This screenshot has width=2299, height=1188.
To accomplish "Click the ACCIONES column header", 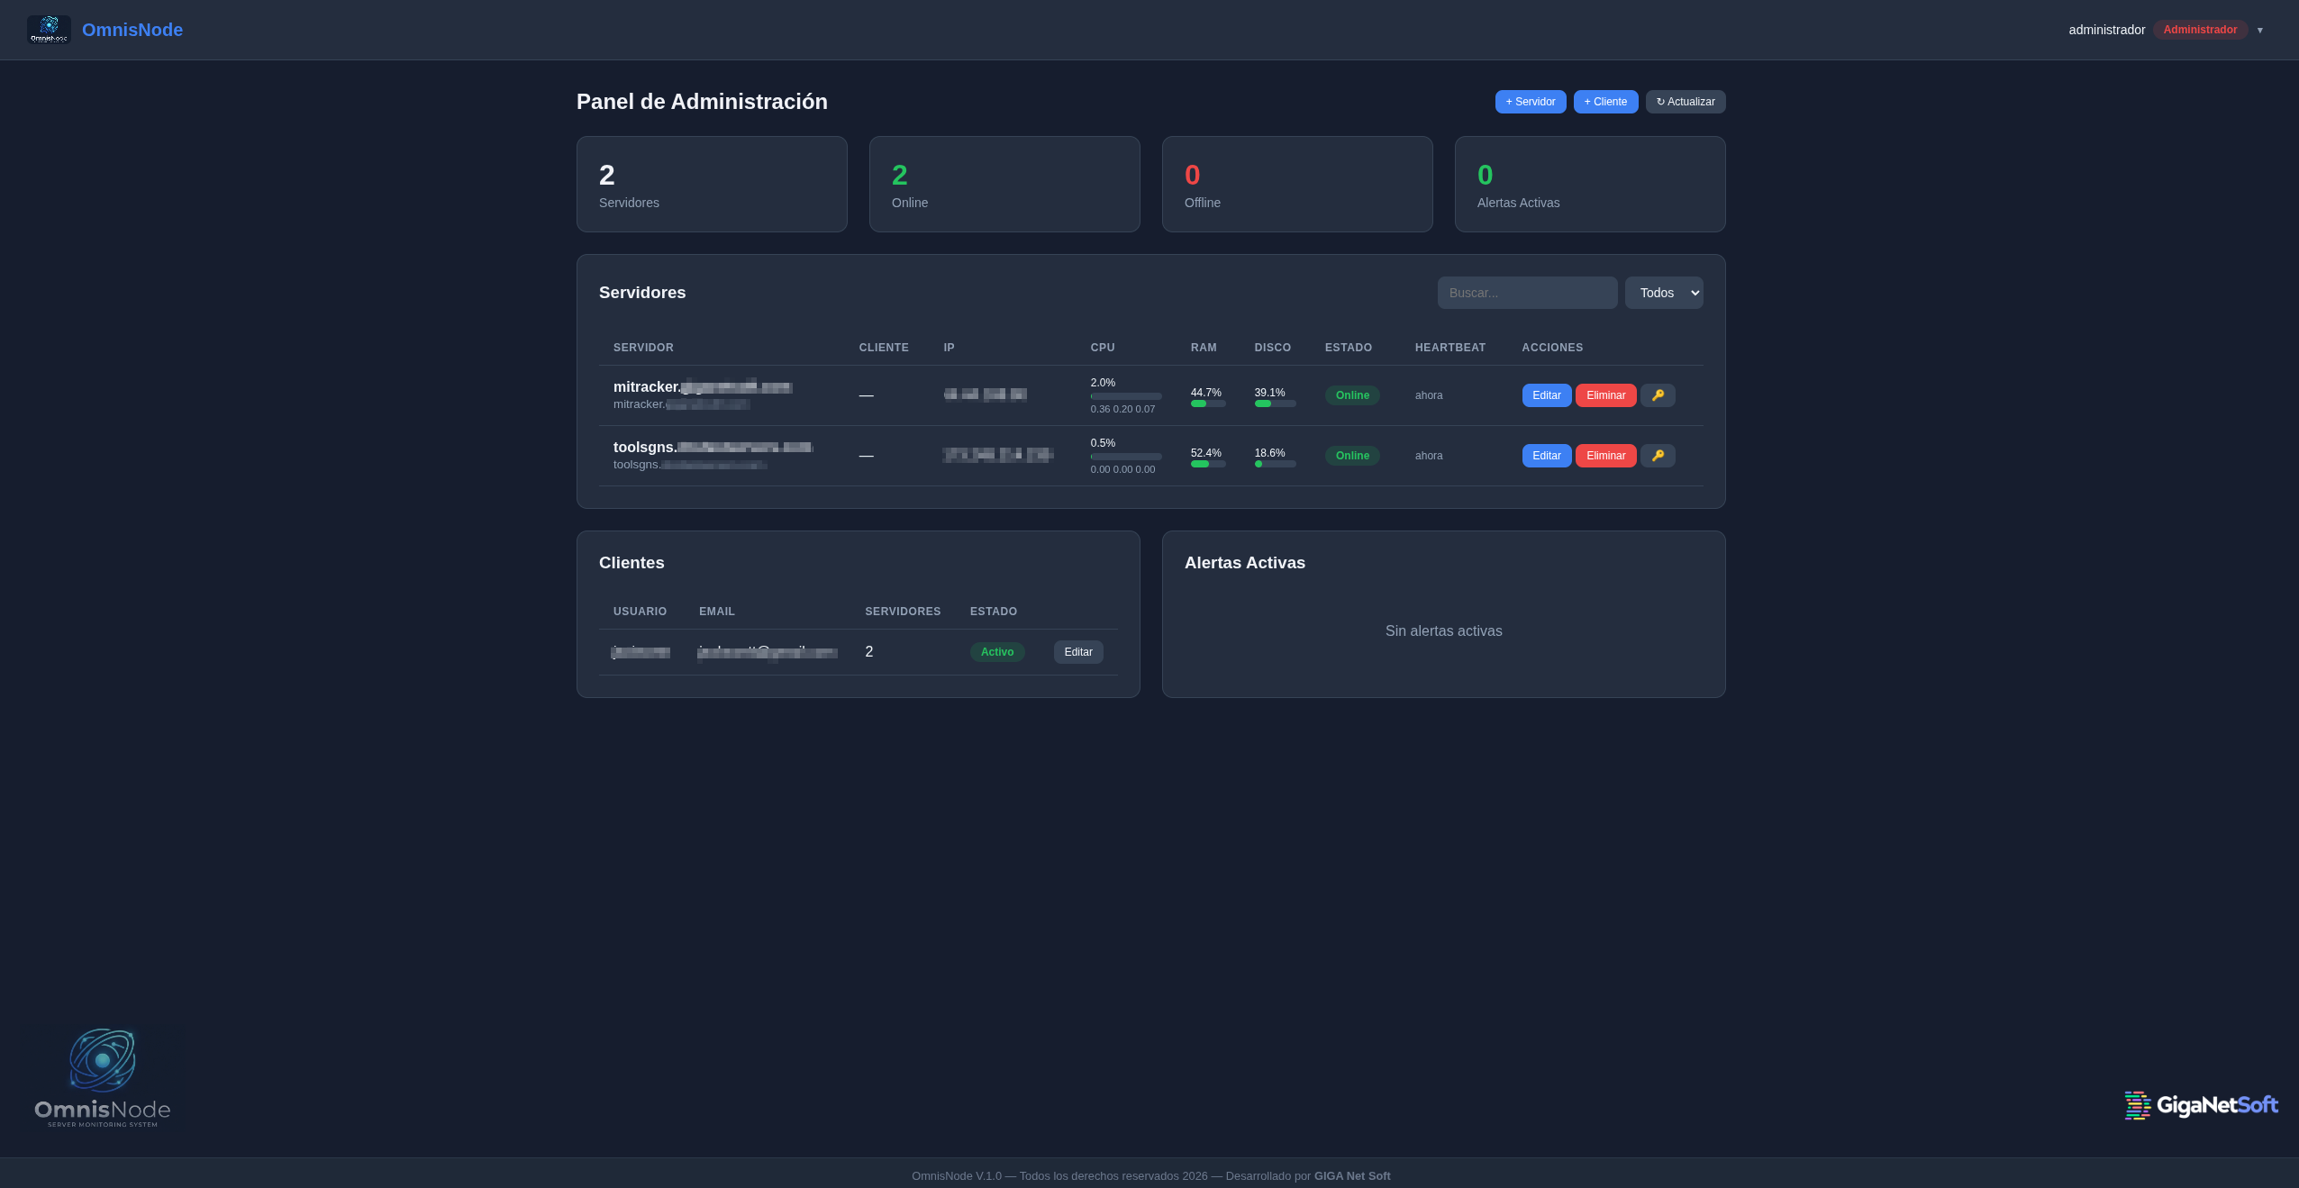I will [1552, 348].
